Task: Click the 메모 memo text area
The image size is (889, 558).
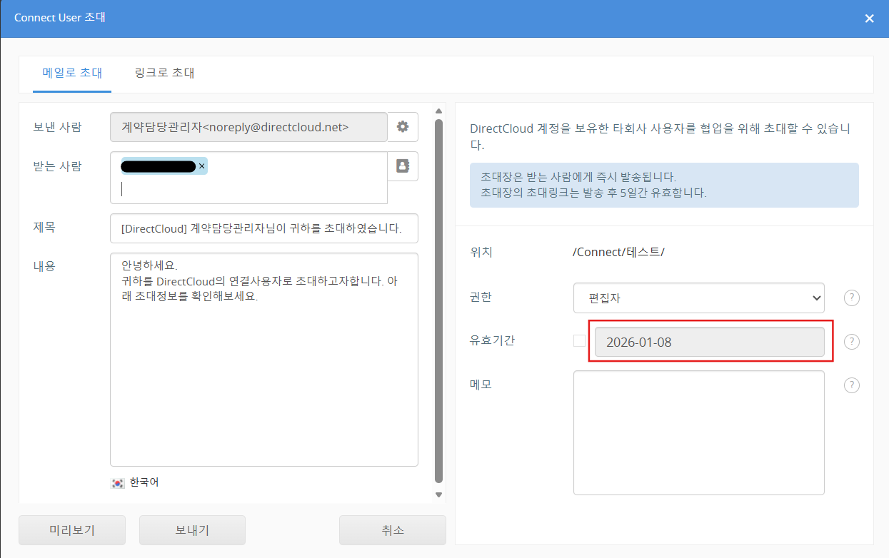Action: [698, 432]
